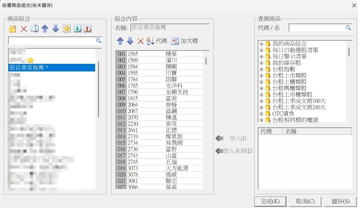Click the new product group icon

tap(13, 29)
